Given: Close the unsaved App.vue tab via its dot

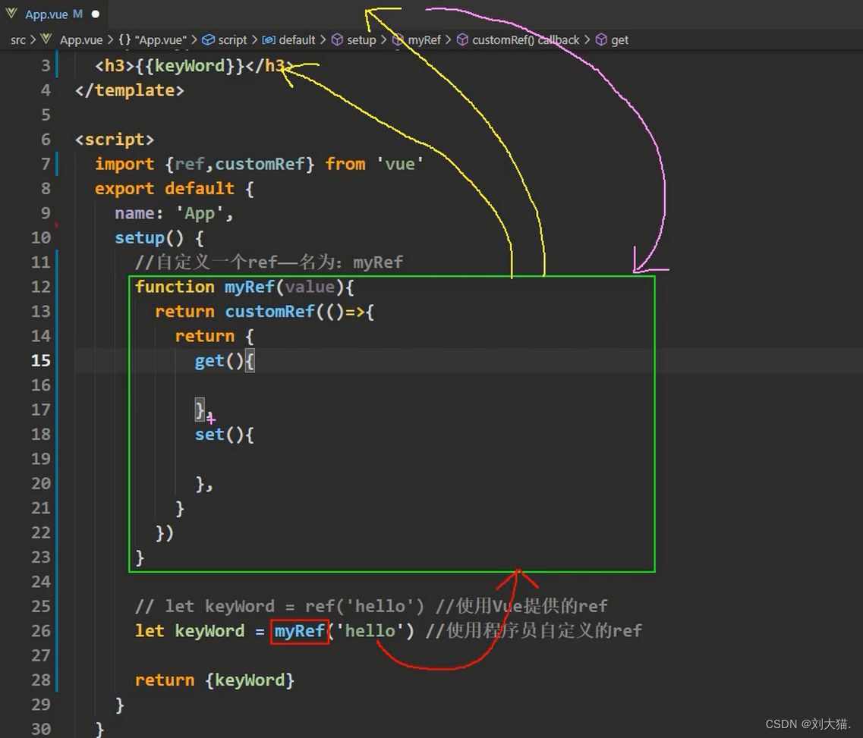Looking at the screenshot, I should point(96,14).
